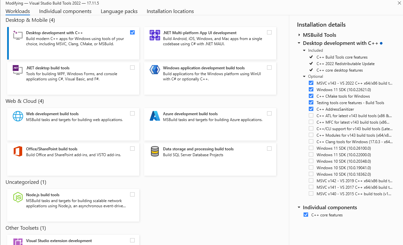Image resolution: width=403 pixels, height=245 pixels.
Task: Disable the C++ AddressSanitizer option
Action: (311, 109)
